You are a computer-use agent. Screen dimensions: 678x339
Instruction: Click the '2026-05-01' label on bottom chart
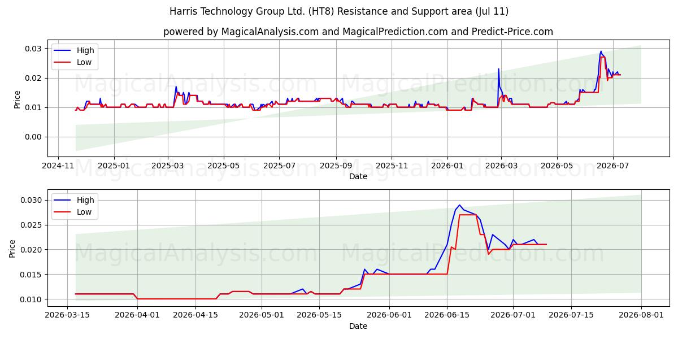tap(262, 316)
